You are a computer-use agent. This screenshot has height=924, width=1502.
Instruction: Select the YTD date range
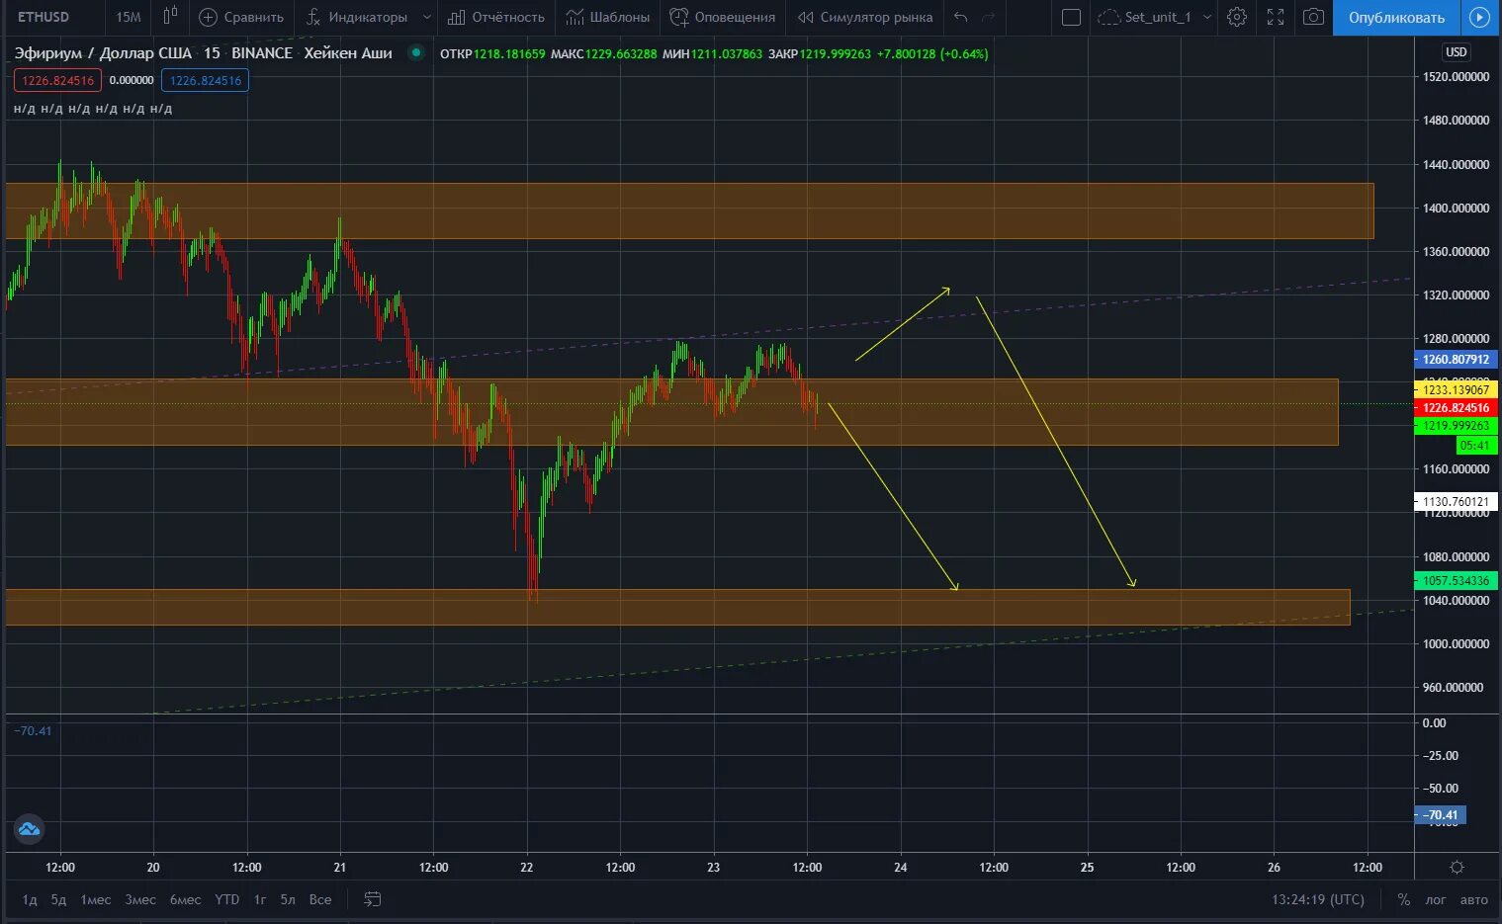[x=227, y=899]
